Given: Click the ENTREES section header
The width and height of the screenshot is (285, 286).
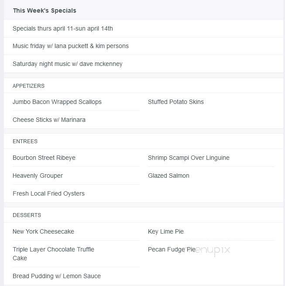Looking at the screenshot, I should (x=25, y=141).
